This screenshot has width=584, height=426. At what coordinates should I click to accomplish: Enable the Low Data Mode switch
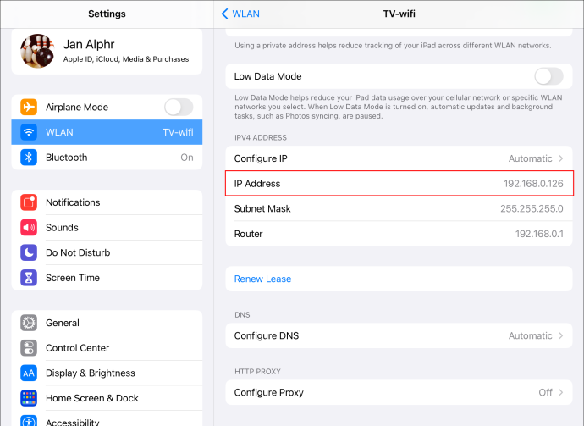pyautogui.click(x=549, y=76)
